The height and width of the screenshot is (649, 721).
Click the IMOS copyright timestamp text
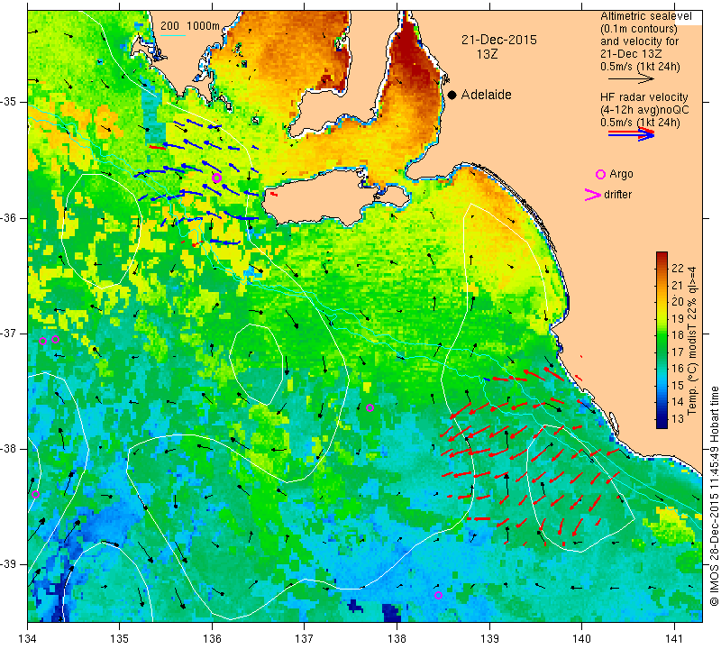coord(714,496)
